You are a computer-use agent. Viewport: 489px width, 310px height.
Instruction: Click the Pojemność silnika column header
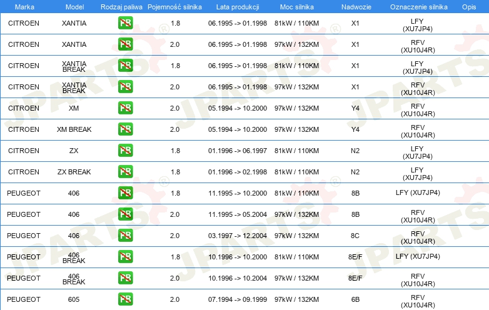pyautogui.click(x=174, y=6)
